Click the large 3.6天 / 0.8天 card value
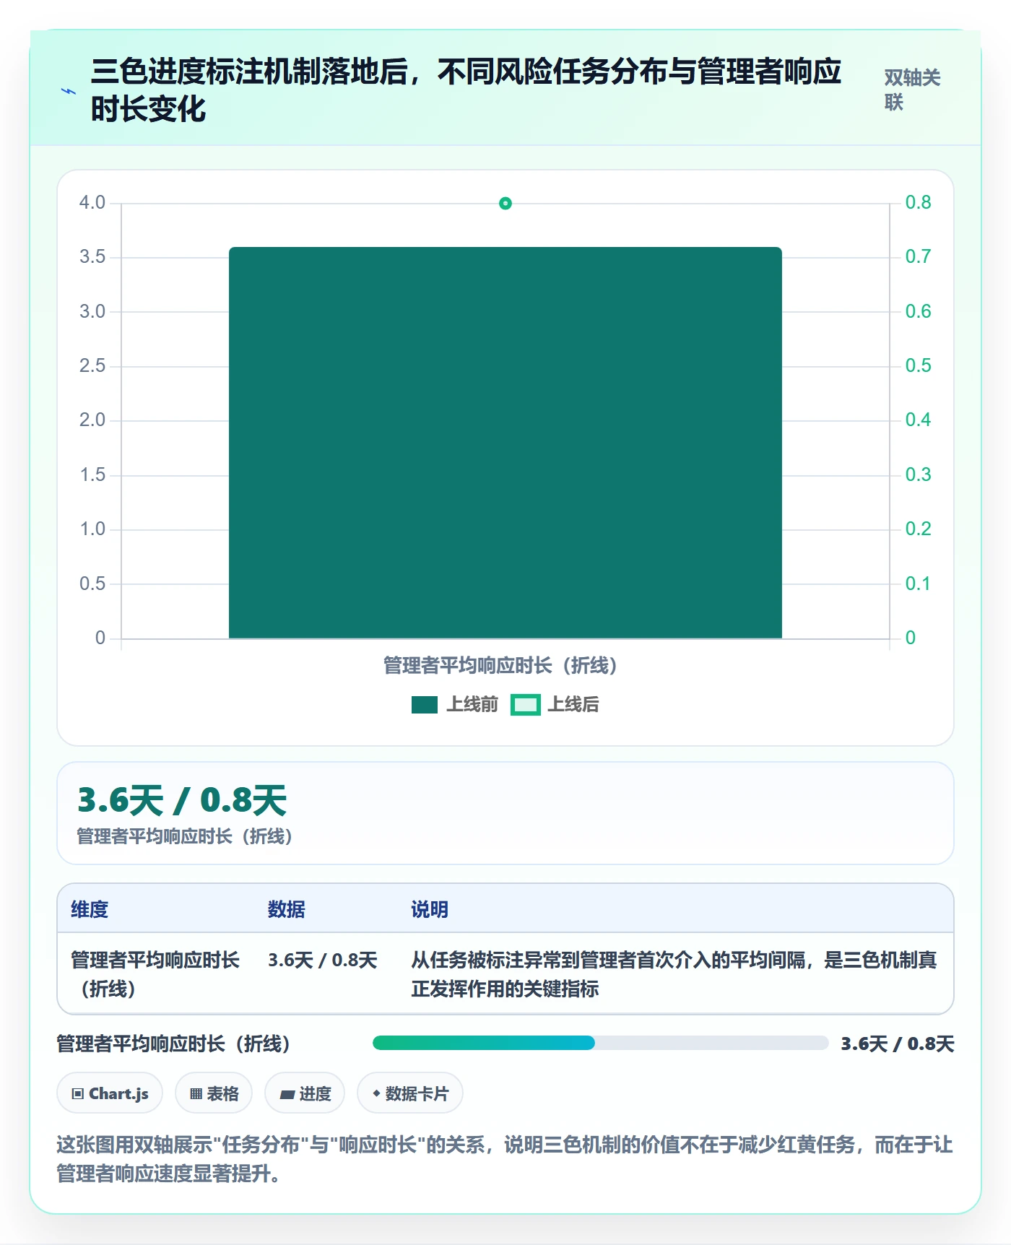 (182, 800)
